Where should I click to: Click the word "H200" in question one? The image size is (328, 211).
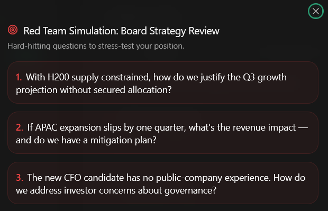click(58, 77)
